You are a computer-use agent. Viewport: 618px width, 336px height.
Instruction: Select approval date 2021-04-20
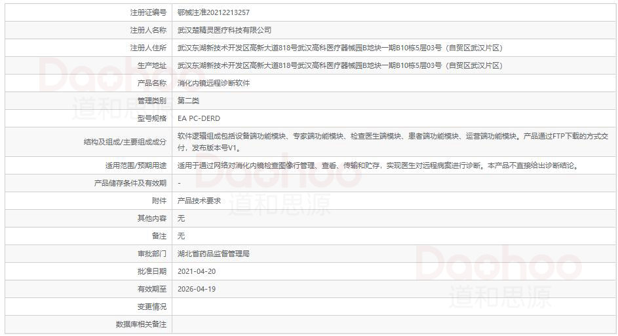point(197,271)
